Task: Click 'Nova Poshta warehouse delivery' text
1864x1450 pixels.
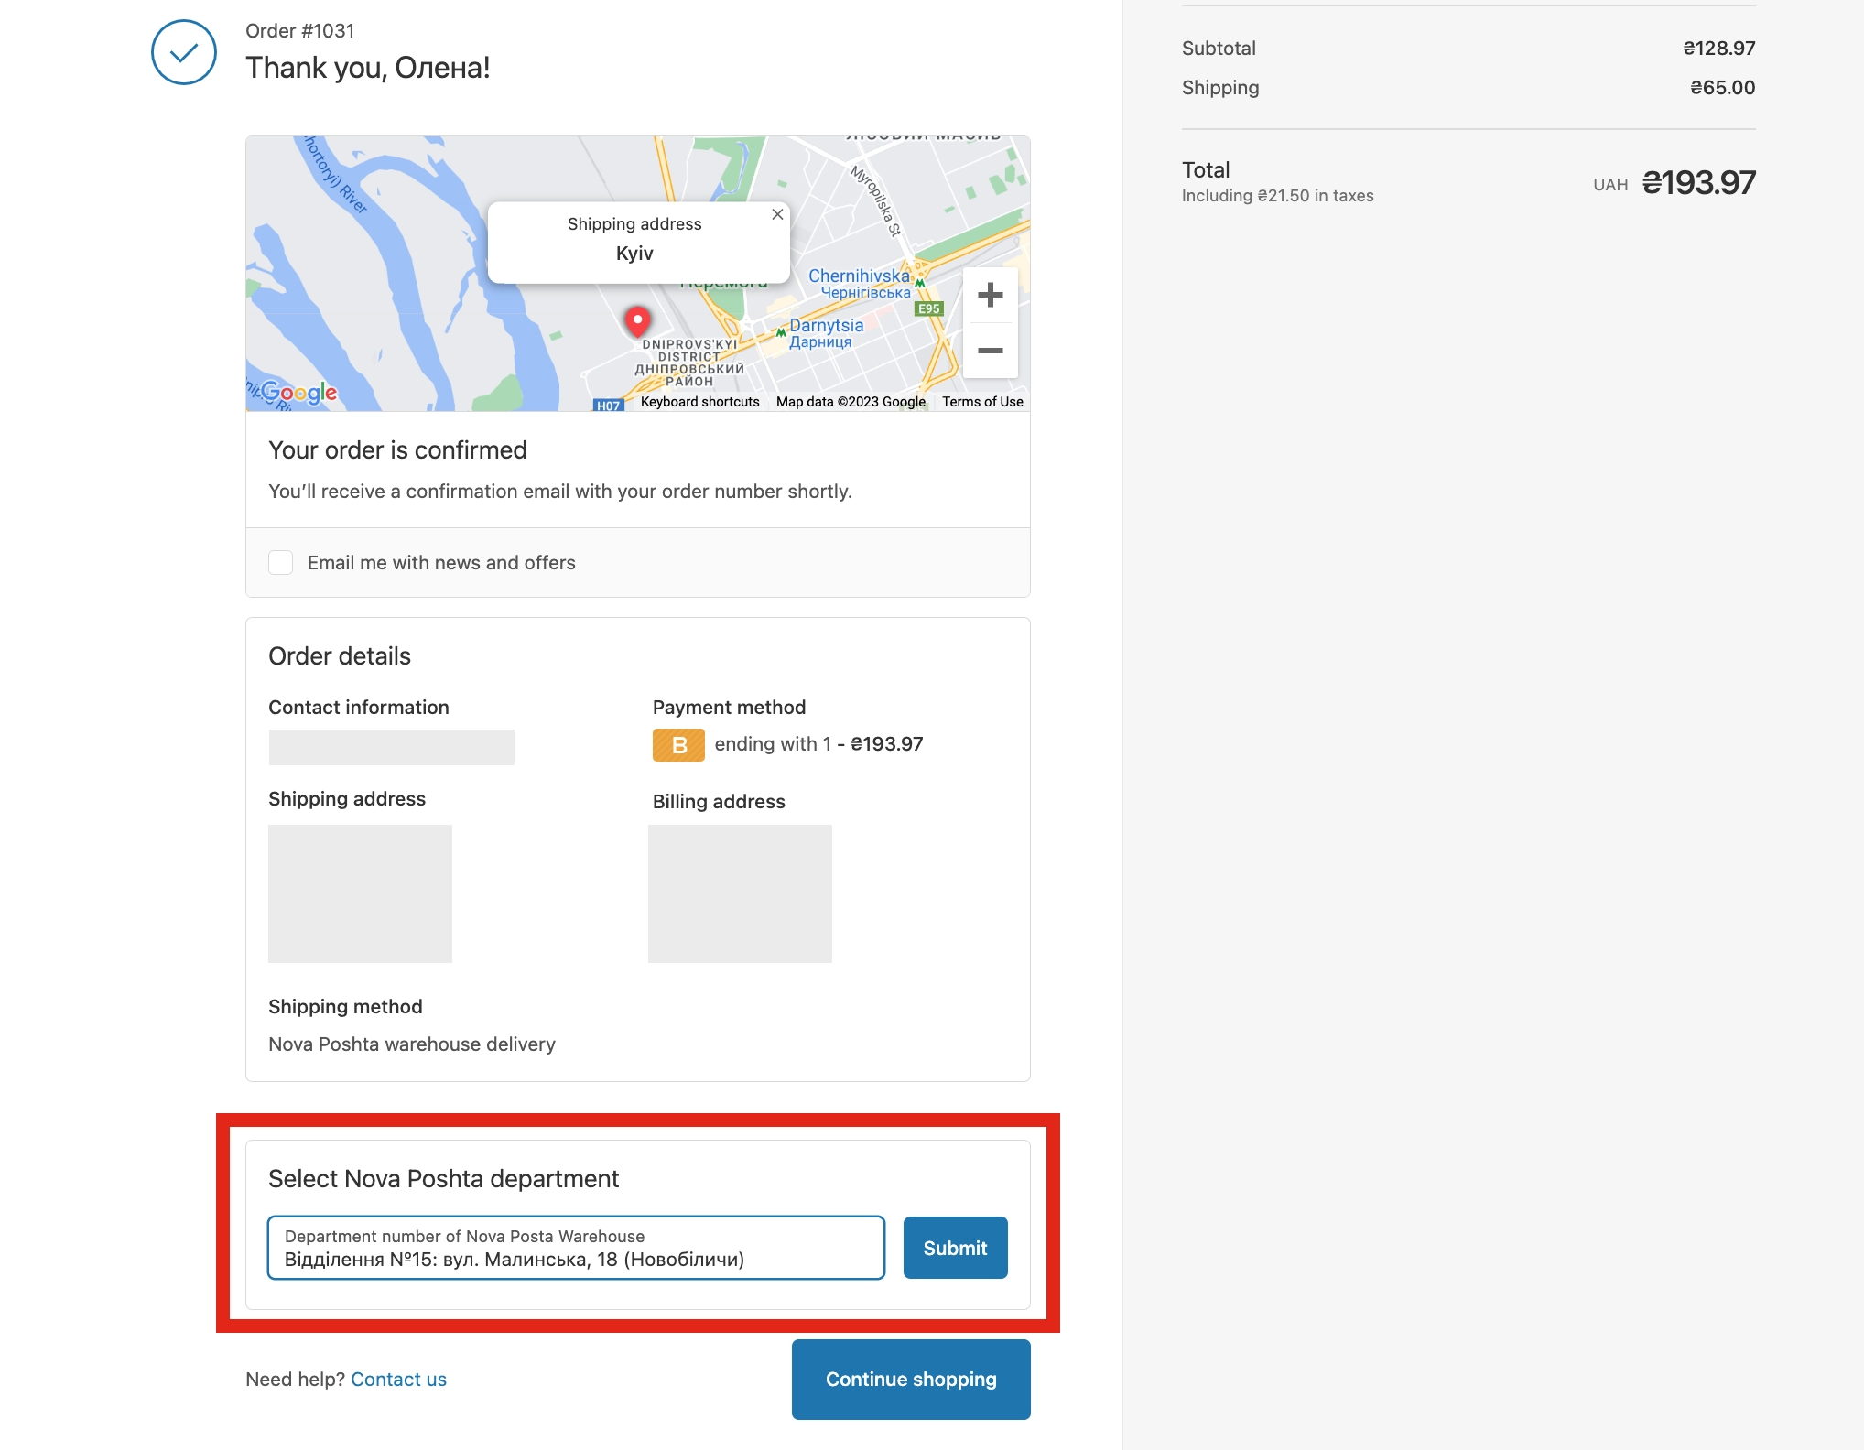Action: tap(412, 1044)
